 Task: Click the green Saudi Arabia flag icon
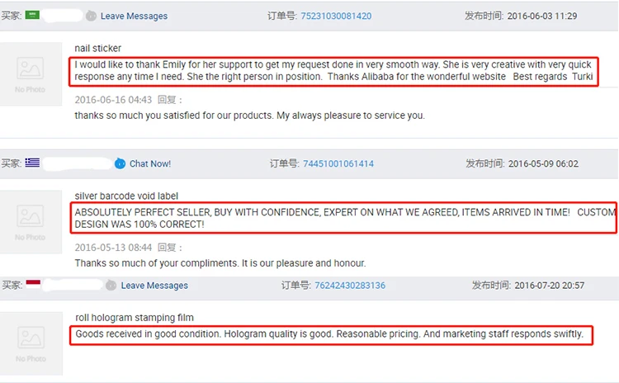click(33, 15)
